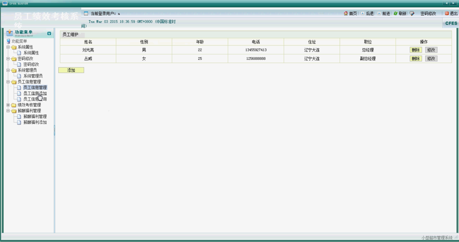Click the 系统管理员 folder icon

click(x=14, y=70)
